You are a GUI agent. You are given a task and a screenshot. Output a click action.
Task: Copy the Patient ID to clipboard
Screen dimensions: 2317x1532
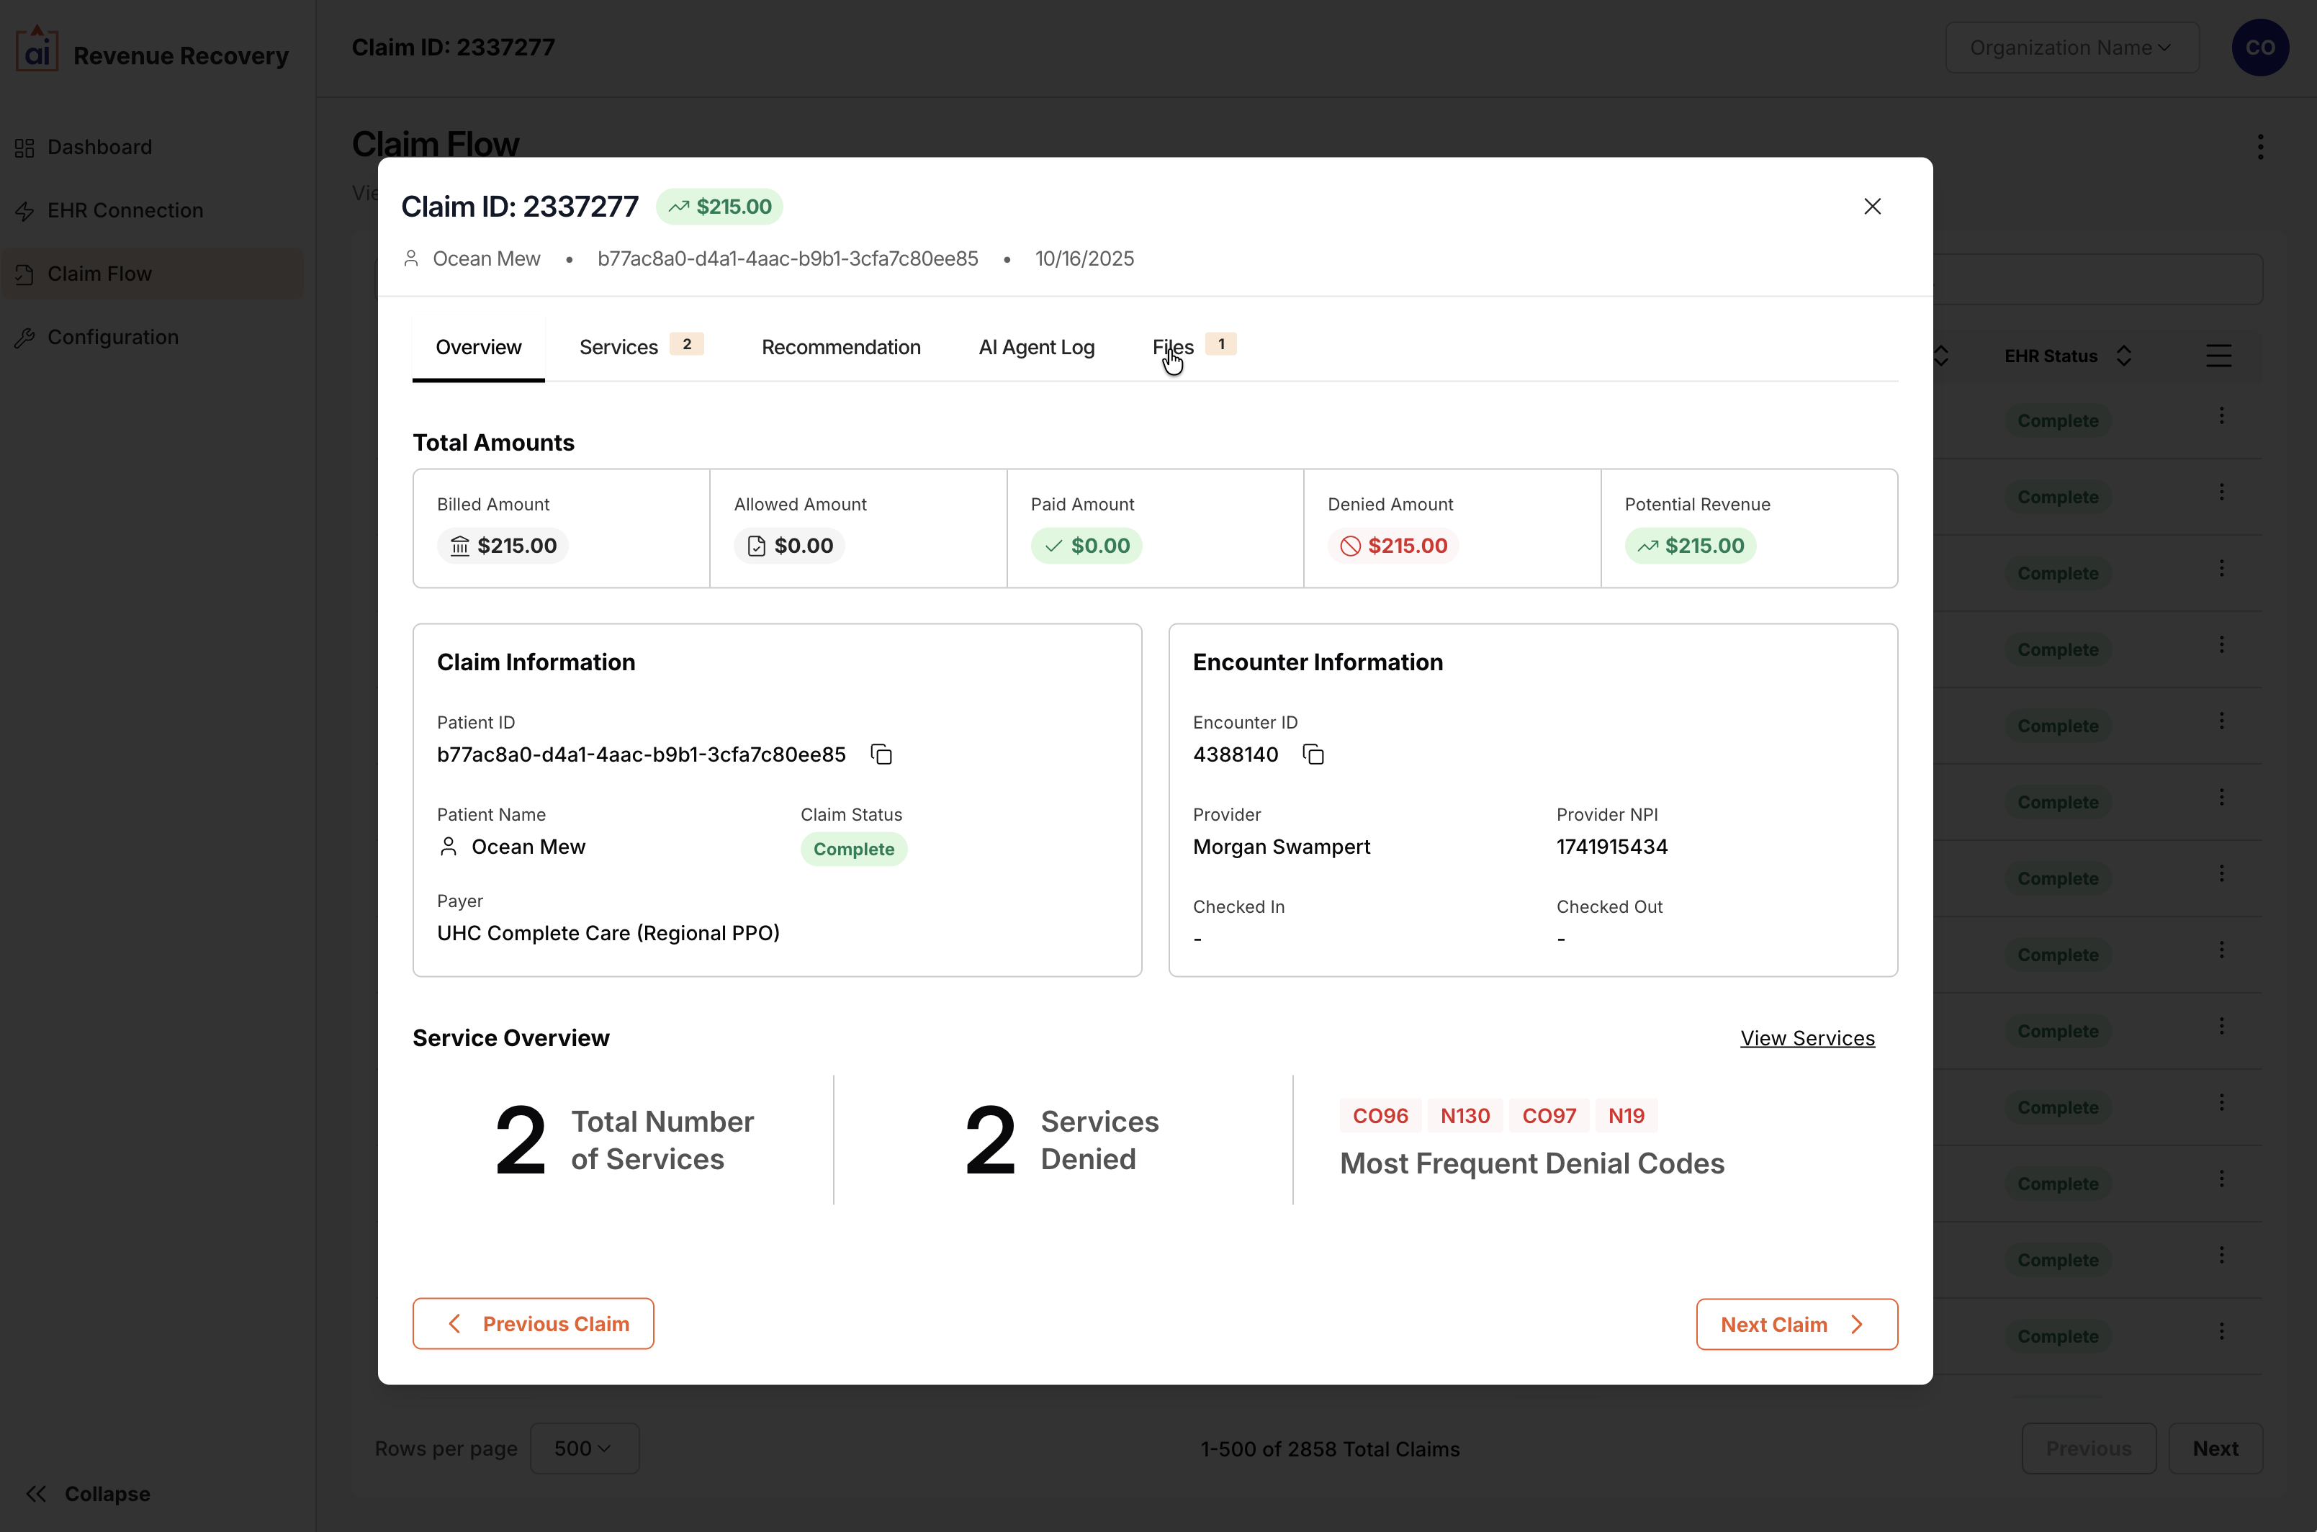881,754
